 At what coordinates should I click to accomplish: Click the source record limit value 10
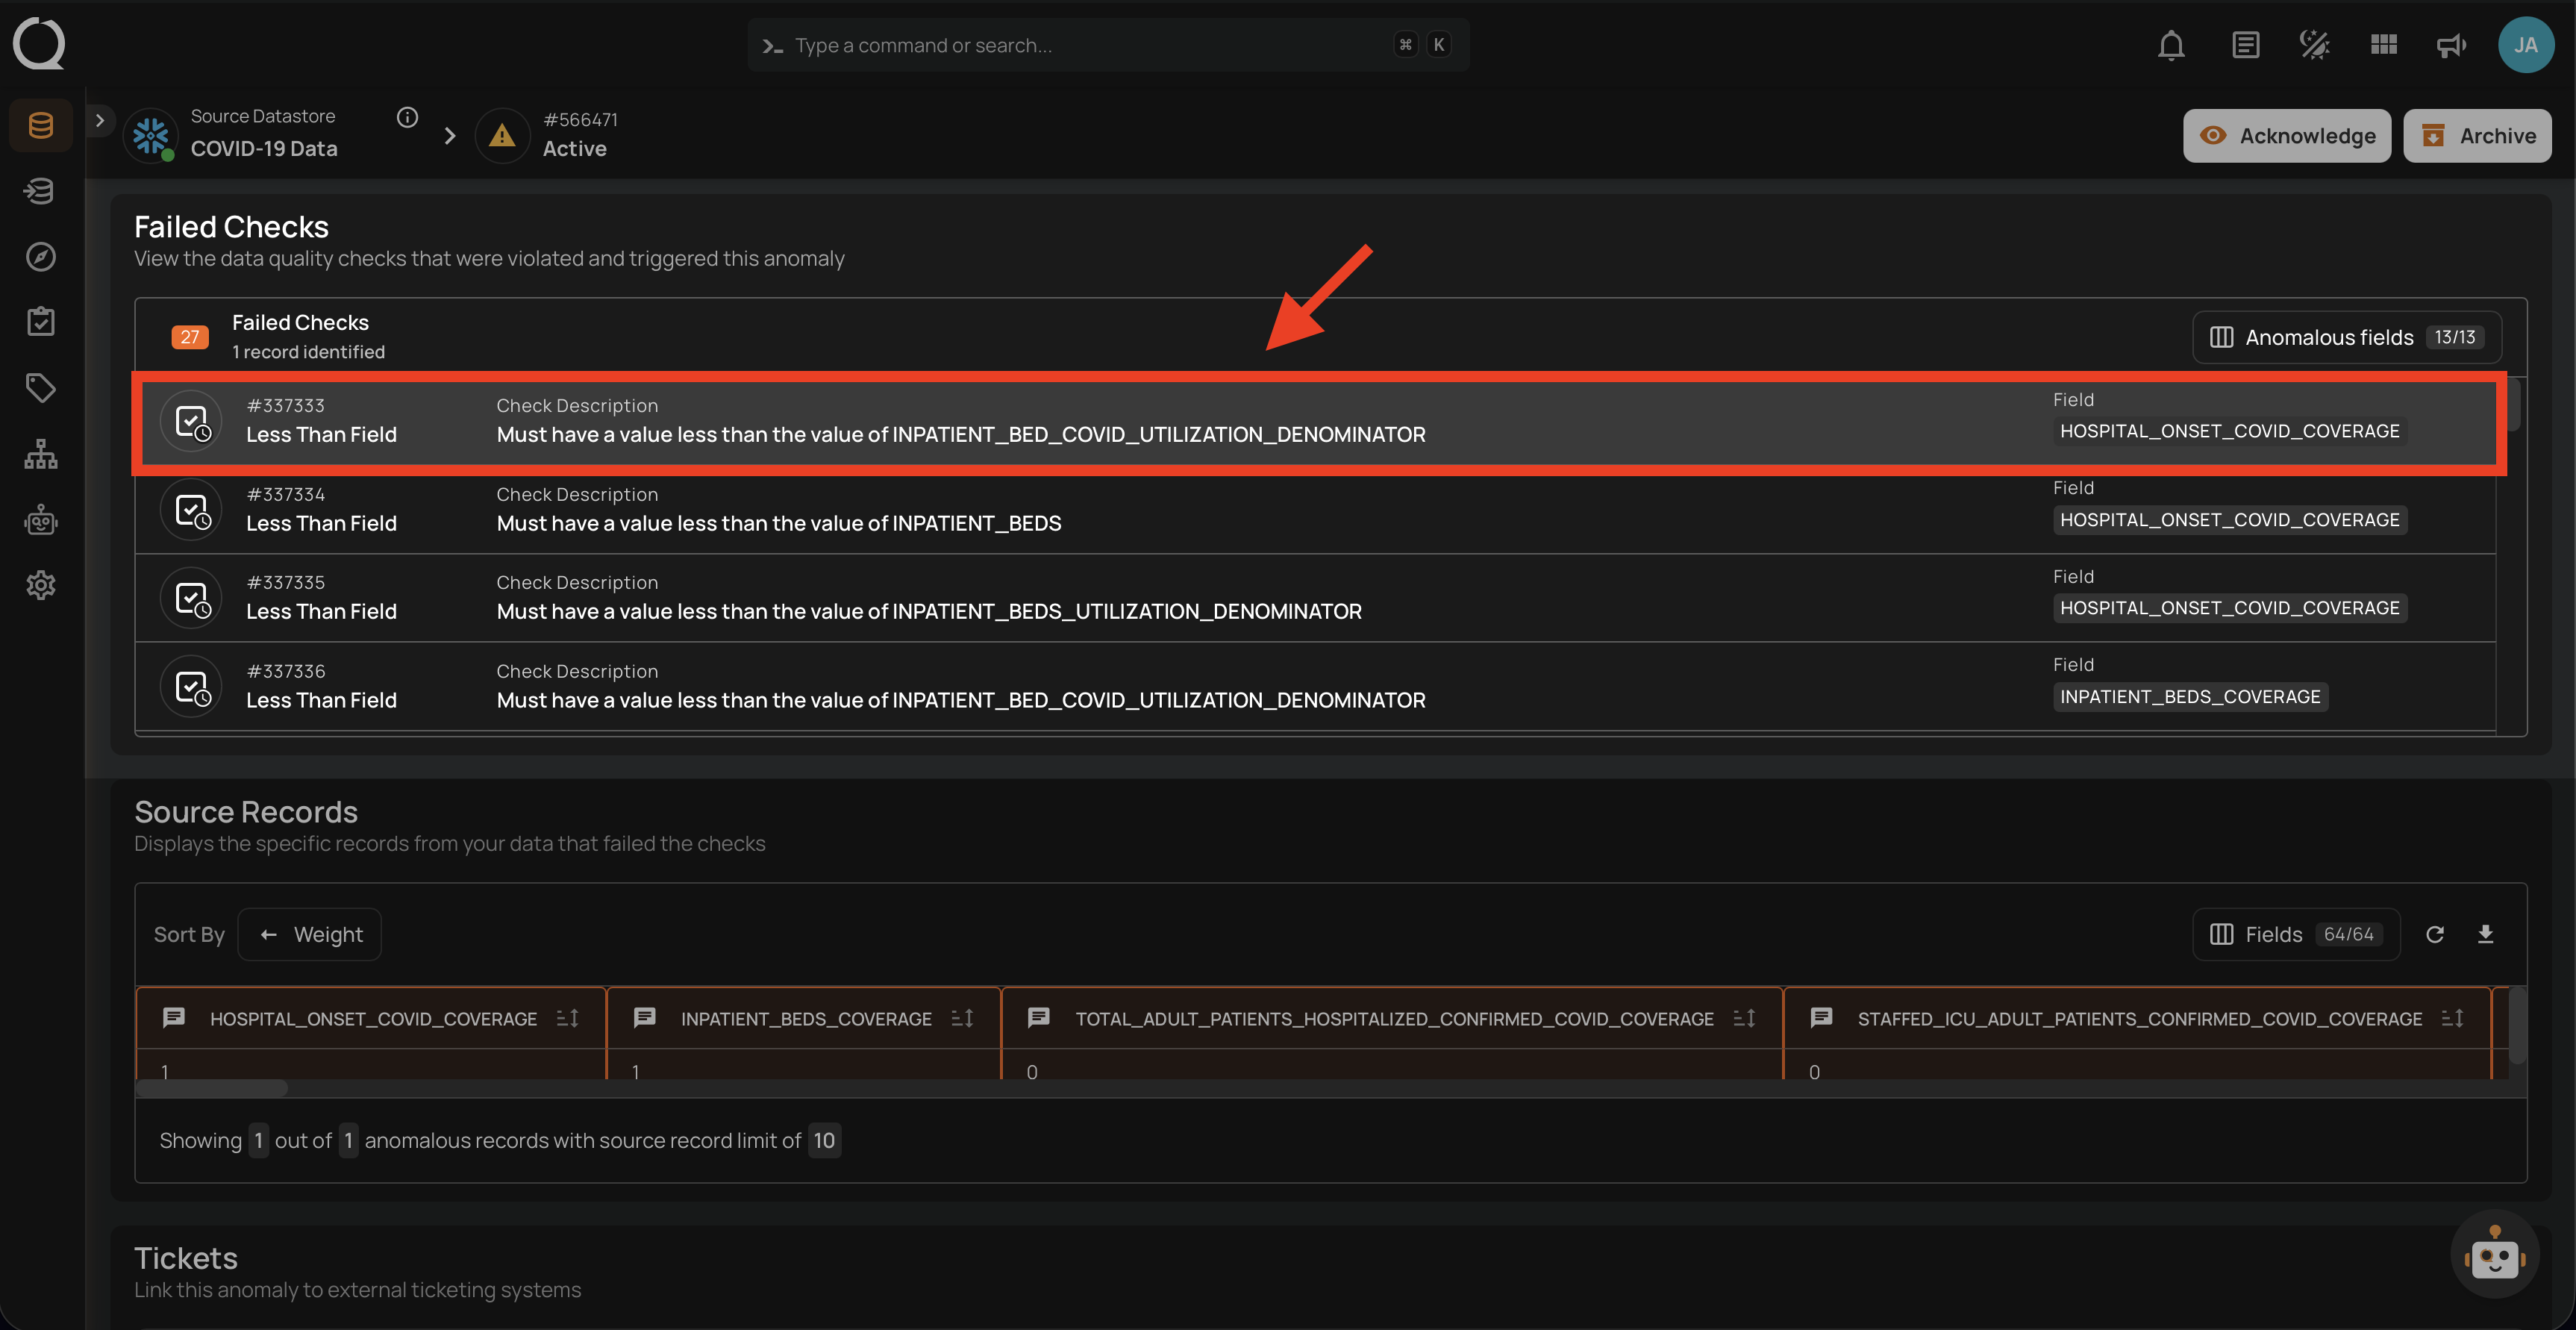(824, 1140)
